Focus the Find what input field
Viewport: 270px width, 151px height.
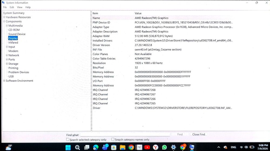[125, 135]
